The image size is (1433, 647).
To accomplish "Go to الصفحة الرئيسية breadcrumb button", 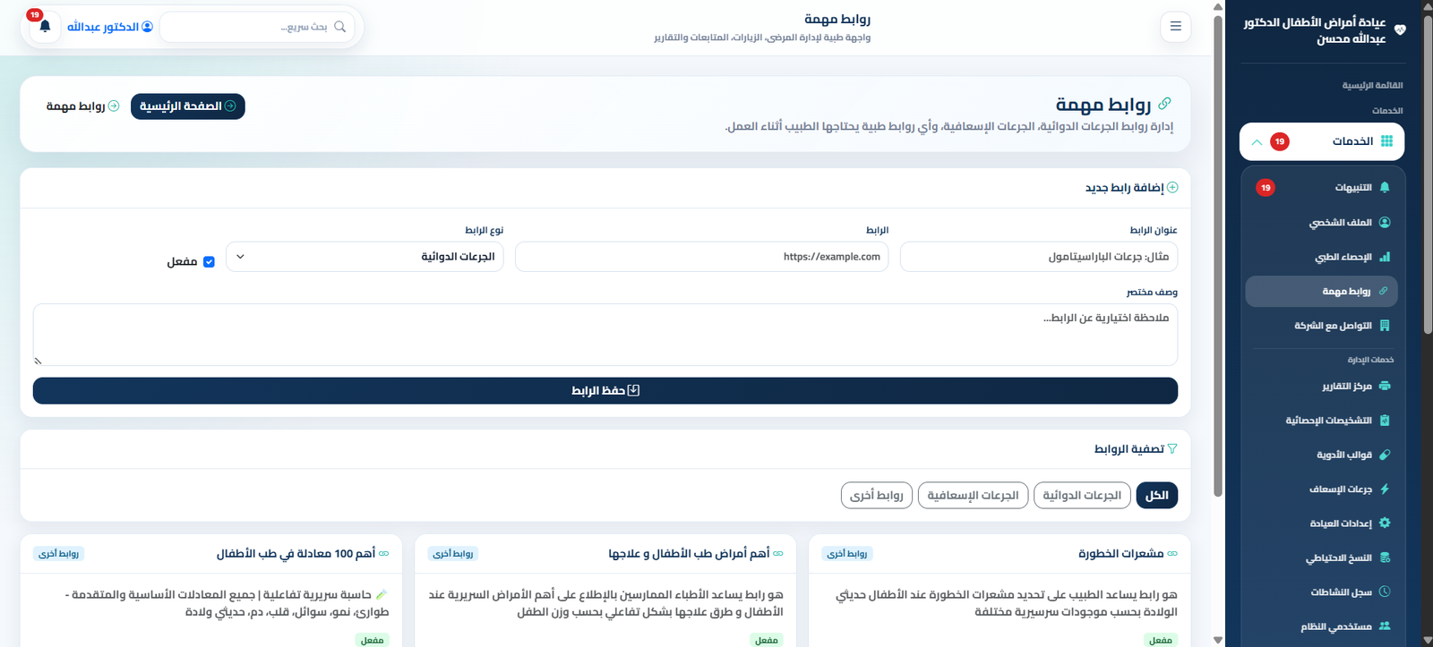I will (188, 106).
